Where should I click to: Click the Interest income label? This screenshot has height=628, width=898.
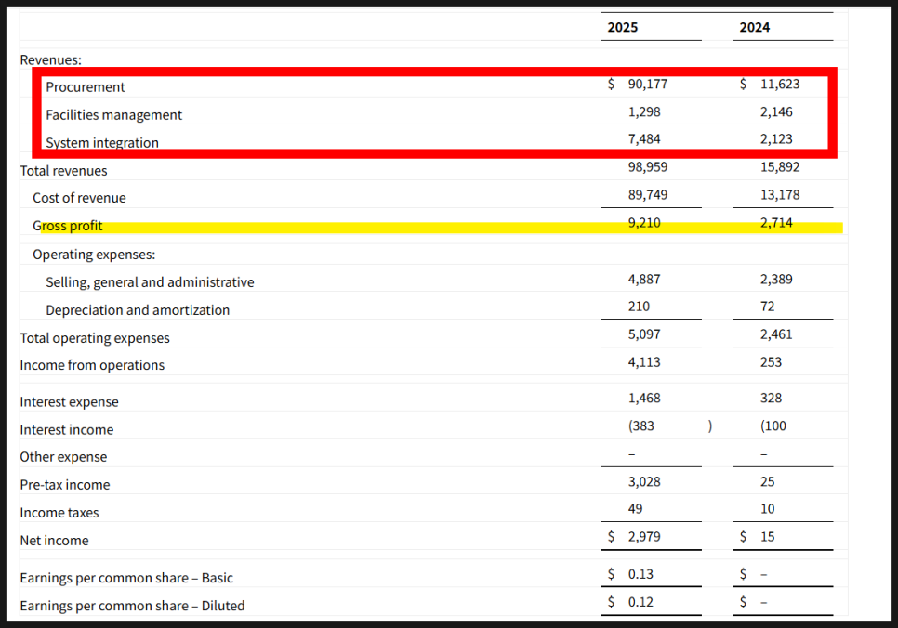pyautogui.click(x=66, y=430)
